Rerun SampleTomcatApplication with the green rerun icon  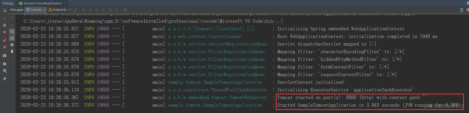point(4,10)
